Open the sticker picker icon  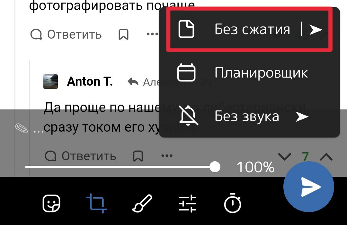[x=51, y=203]
